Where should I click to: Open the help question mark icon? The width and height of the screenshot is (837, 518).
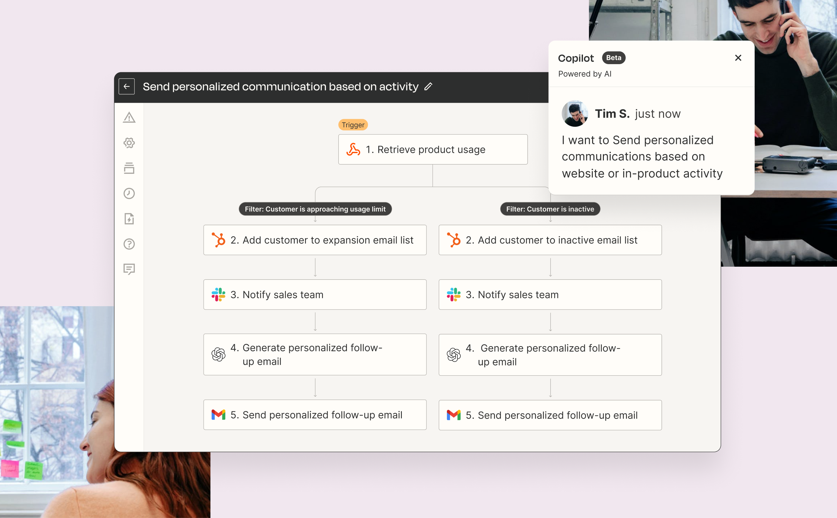tap(129, 244)
